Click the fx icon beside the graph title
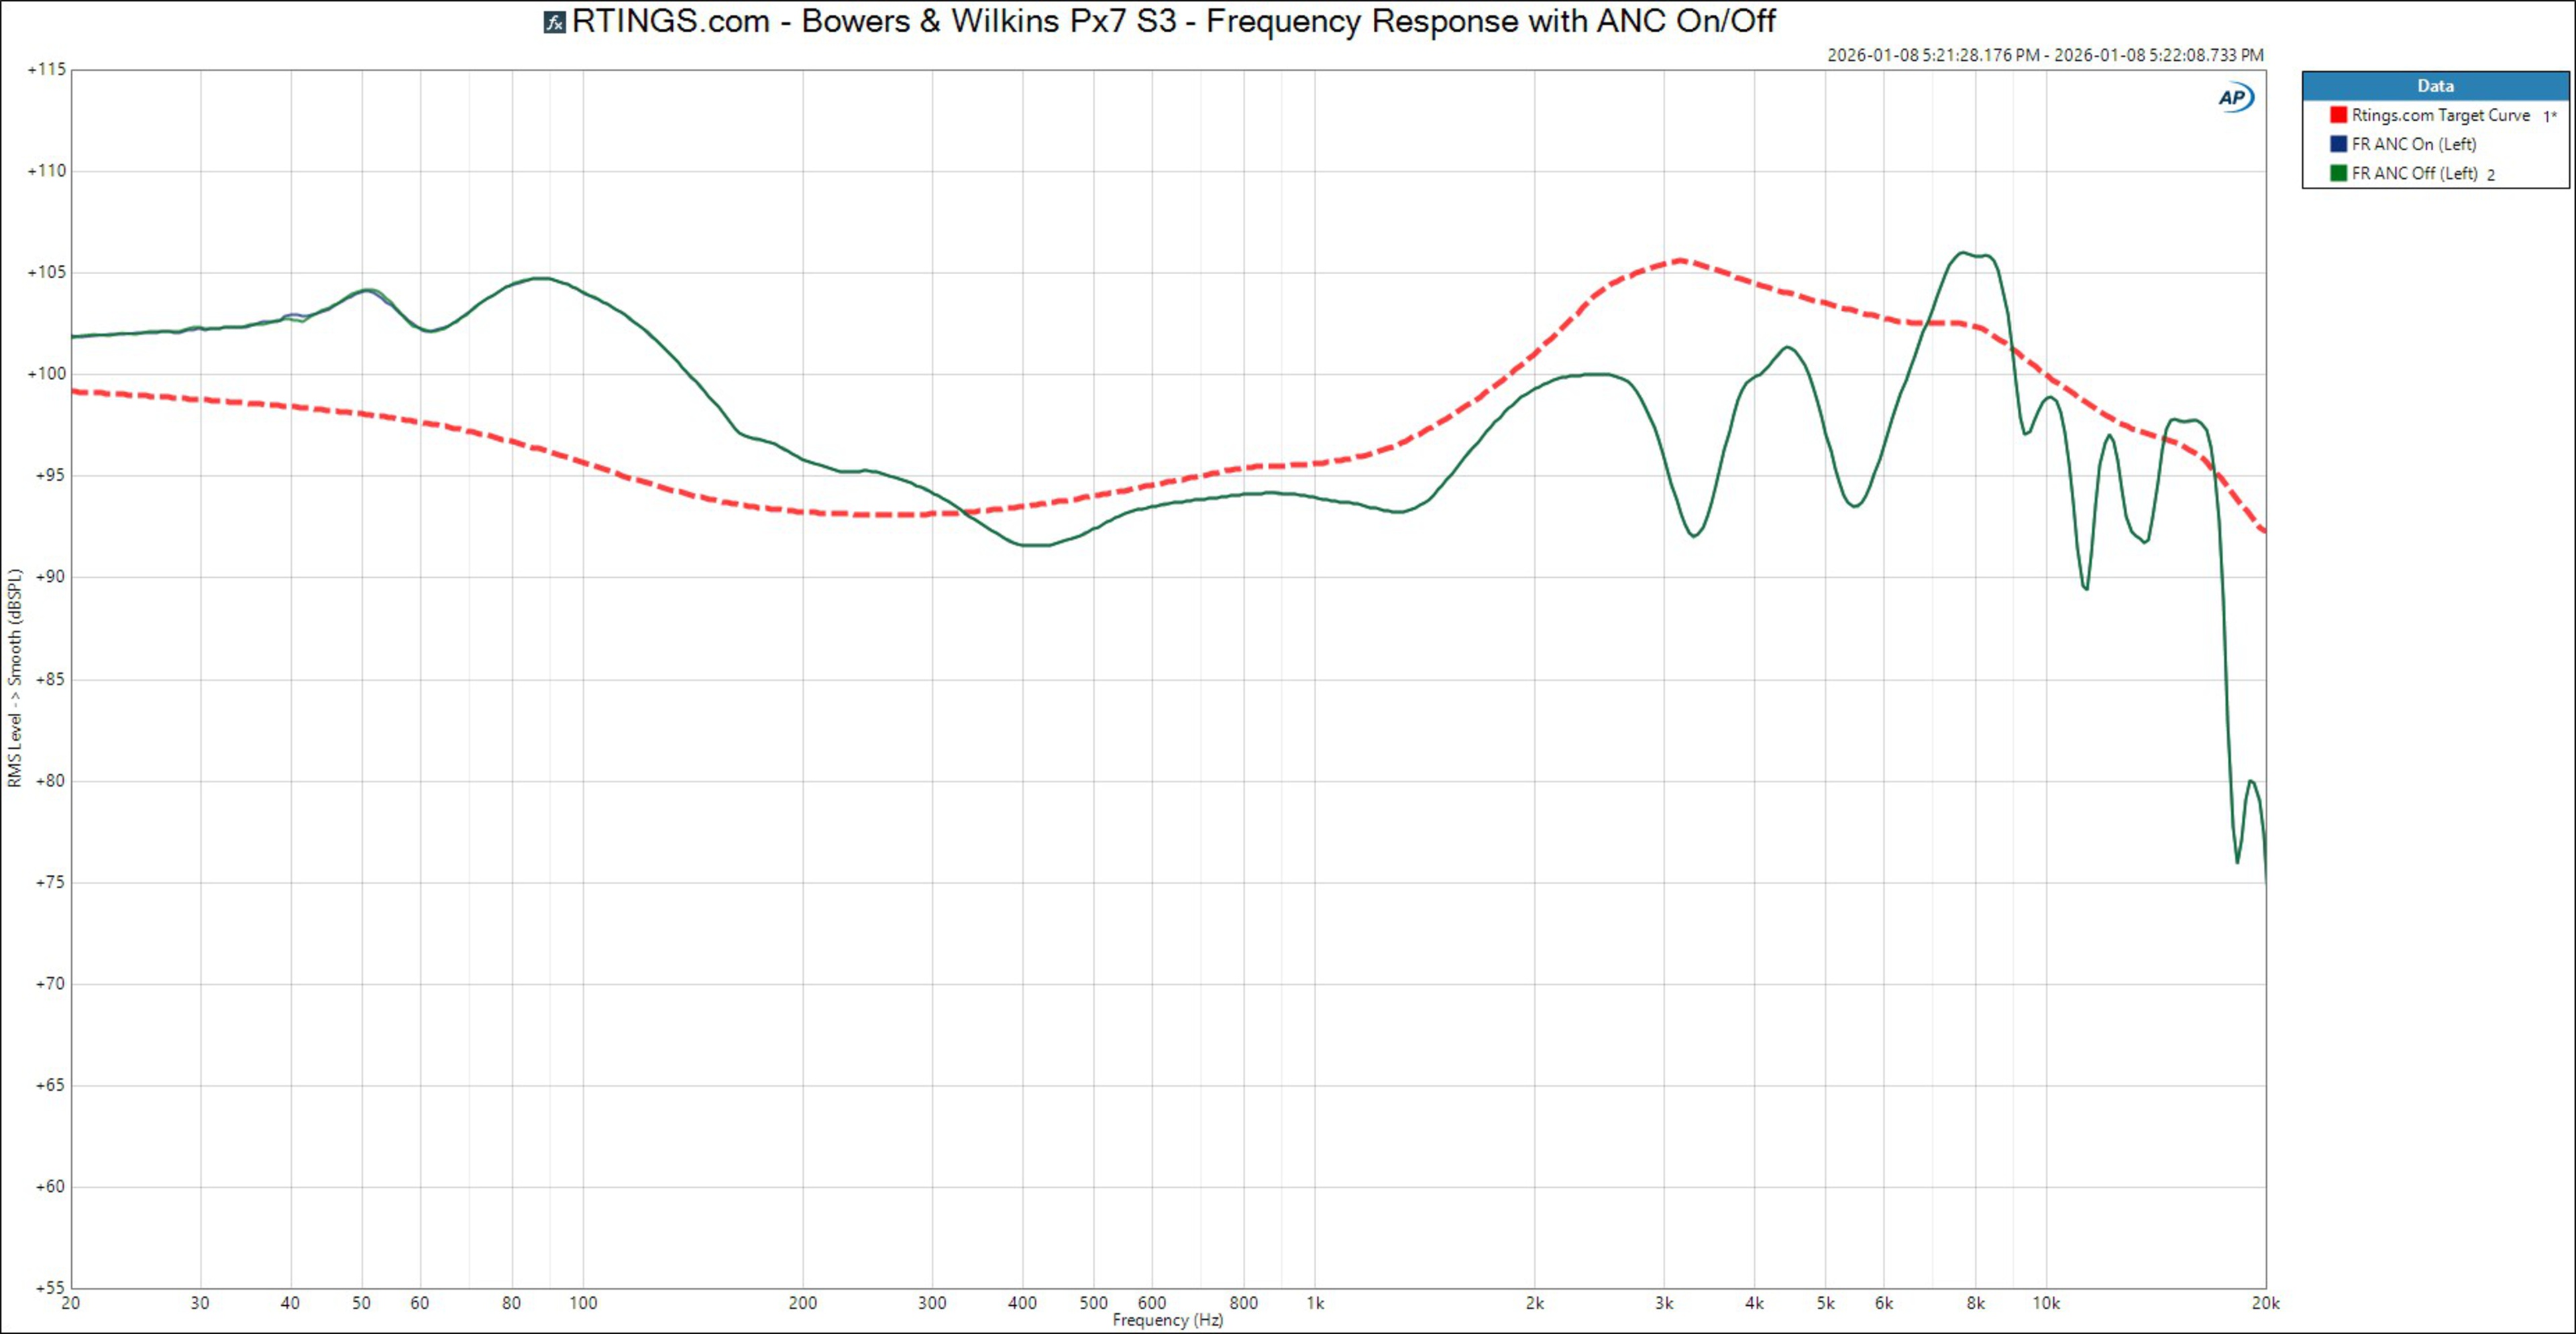The width and height of the screenshot is (2576, 1334). [554, 22]
